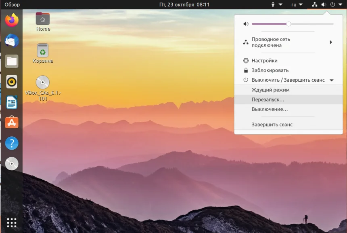Open the Help icon in dock
347x233 pixels.
click(12, 143)
